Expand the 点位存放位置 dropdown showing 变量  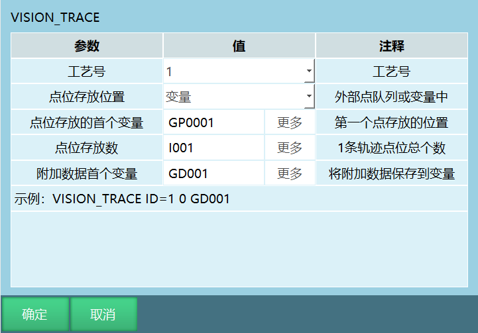click(239, 97)
